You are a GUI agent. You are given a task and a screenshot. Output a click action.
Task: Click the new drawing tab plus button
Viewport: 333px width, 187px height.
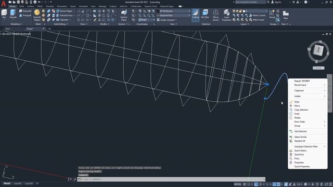click(x=49, y=29)
